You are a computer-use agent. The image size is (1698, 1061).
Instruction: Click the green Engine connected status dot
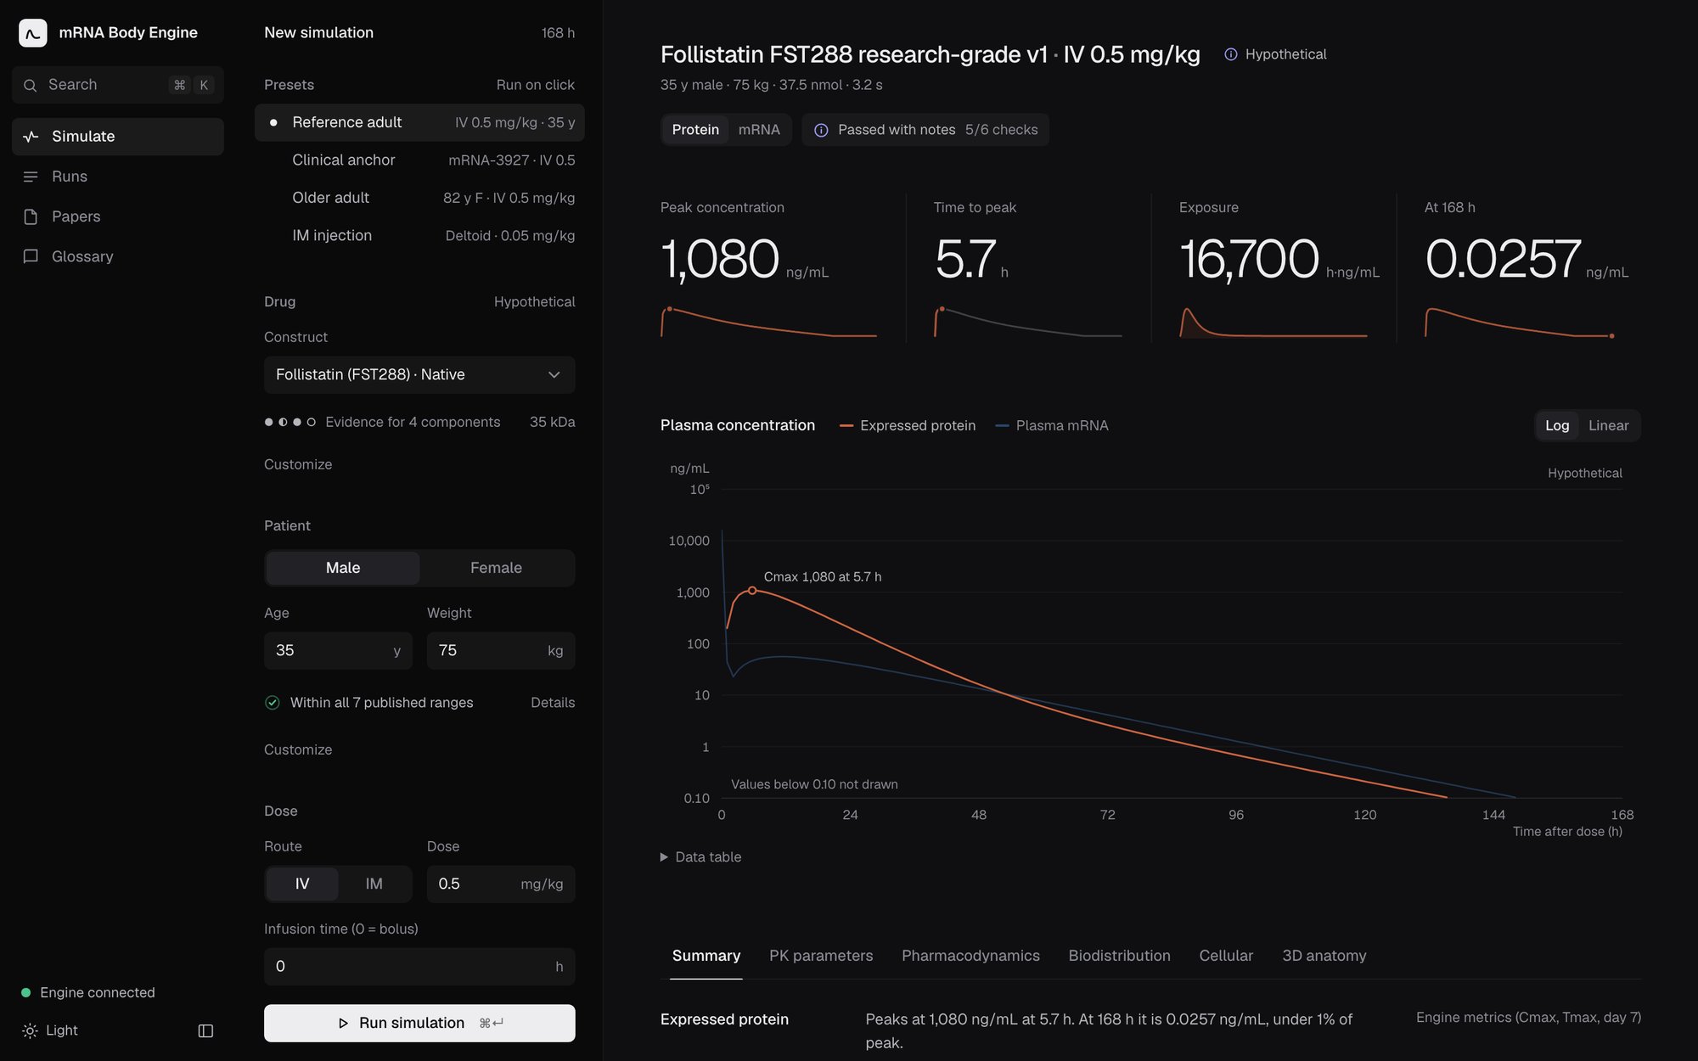[25, 992]
